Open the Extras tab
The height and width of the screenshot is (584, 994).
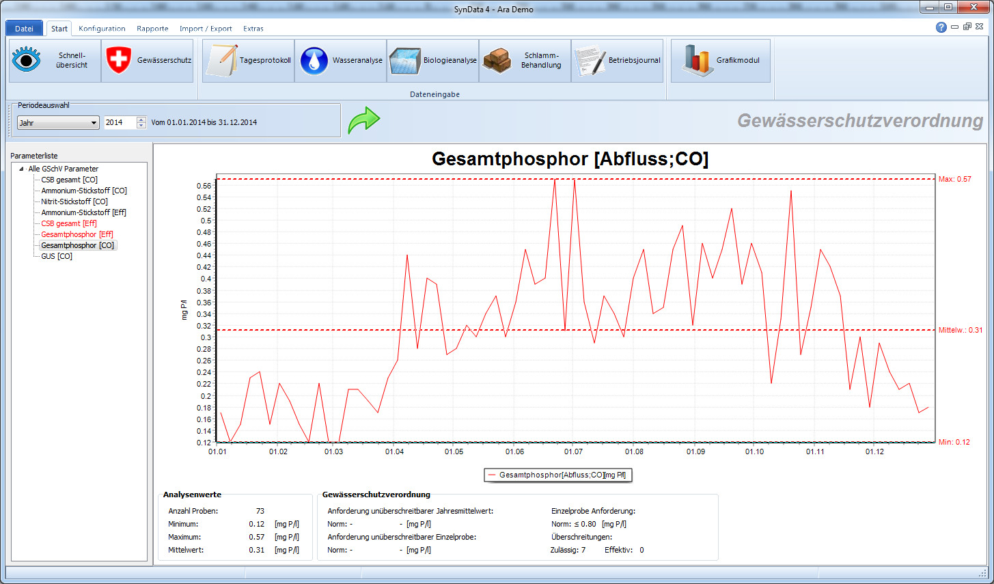(253, 29)
